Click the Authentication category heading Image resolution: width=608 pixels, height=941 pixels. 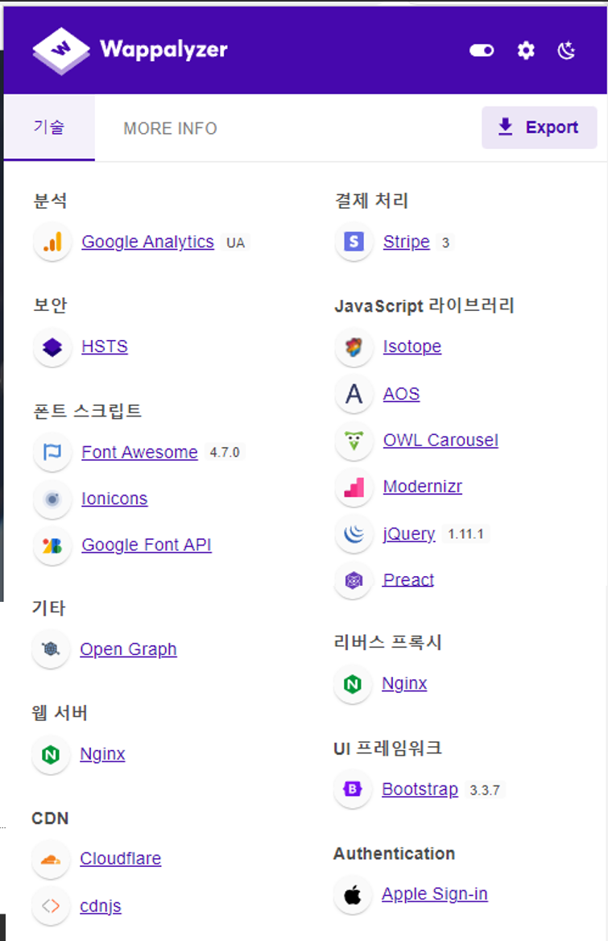[394, 853]
